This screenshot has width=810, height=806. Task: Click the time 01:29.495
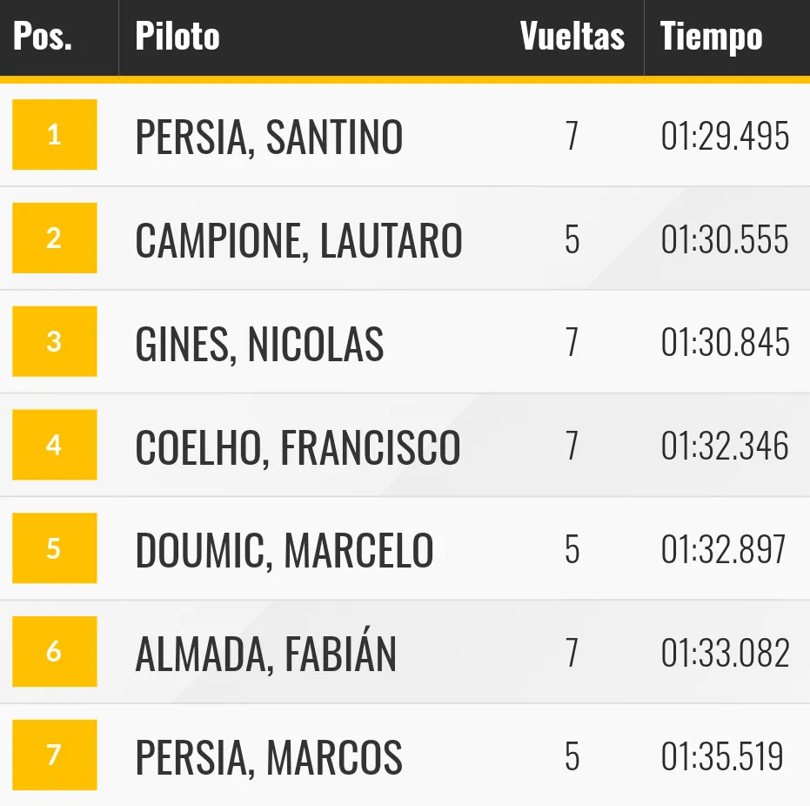tap(725, 137)
